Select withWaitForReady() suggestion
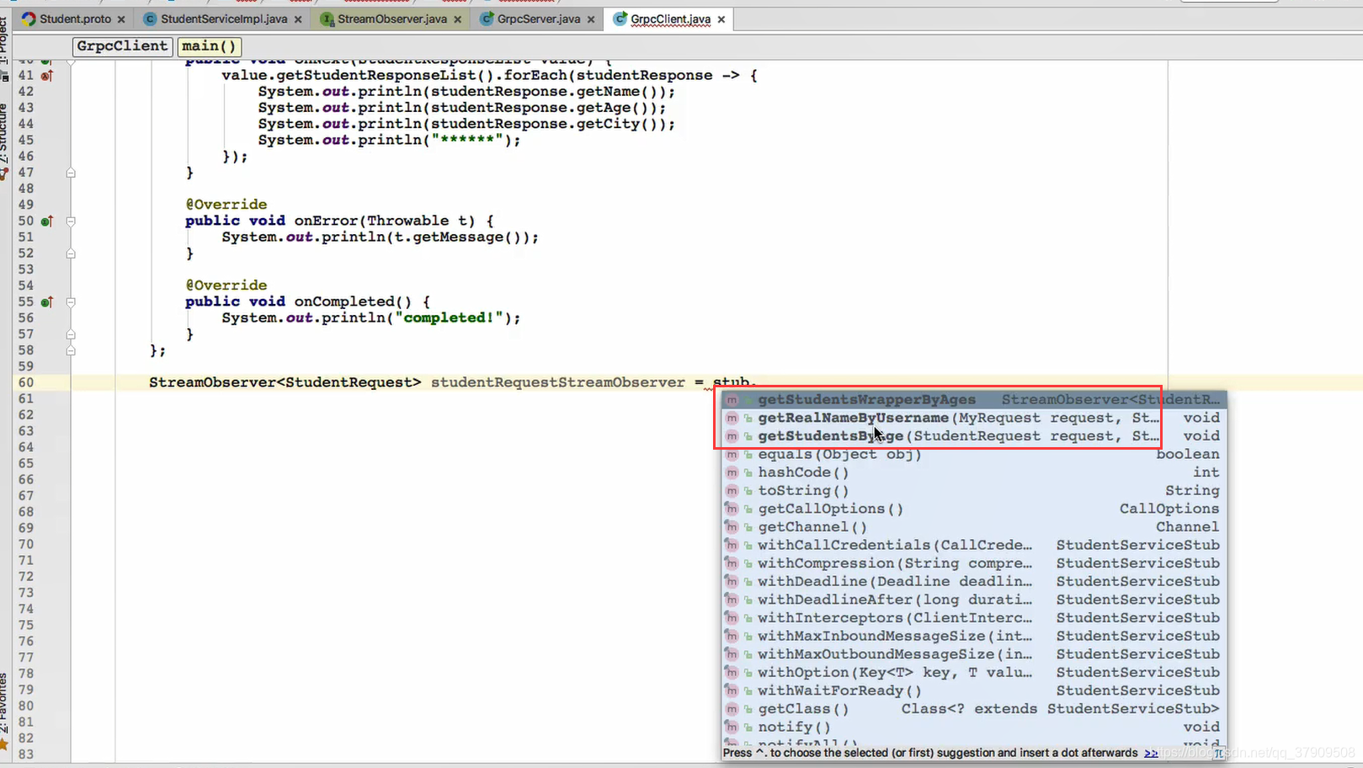This screenshot has height=768, width=1363. pyautogui.click(x=973, y=691)
